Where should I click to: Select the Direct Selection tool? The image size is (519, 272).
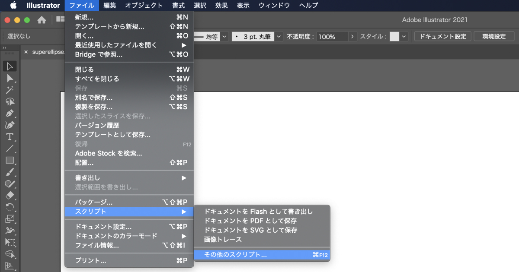[10, 78]
